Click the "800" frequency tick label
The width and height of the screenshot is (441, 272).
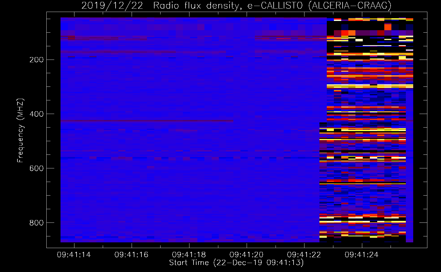[x=37, y=223]
